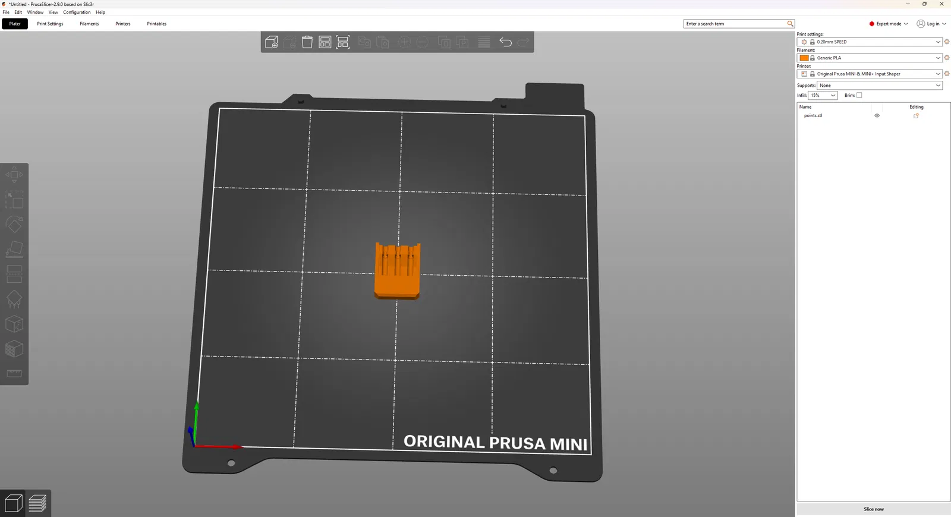Click the Remove instance (minus) toolbar icon

[422, 42]
